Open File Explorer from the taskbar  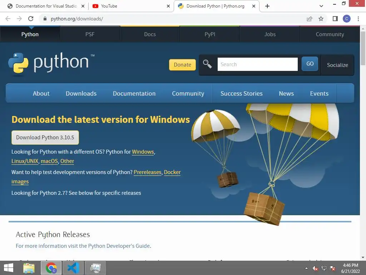[x=29, y=268]
